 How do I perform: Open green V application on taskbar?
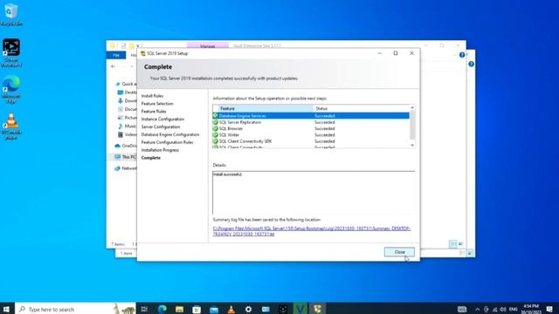pos(300,309)
